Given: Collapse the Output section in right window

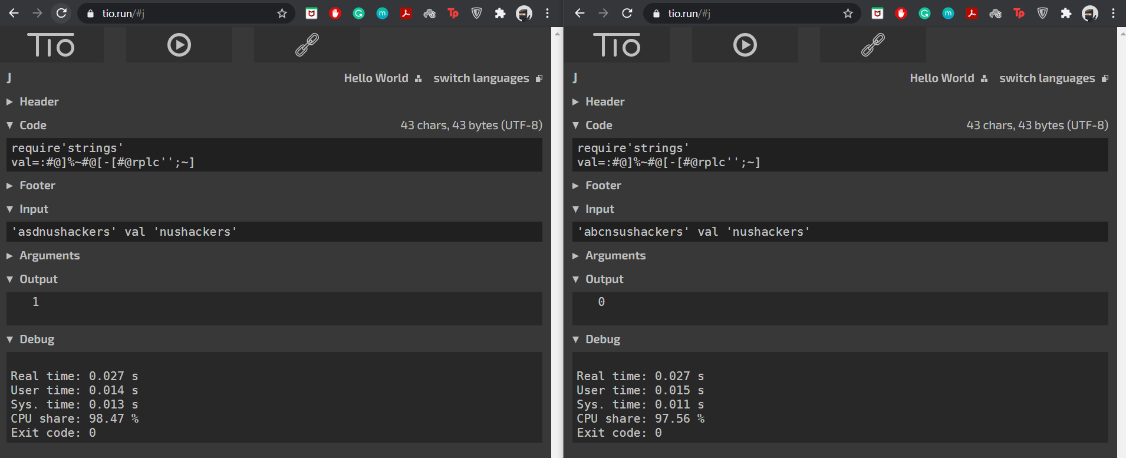Looking at the screenshot, I should click(x=598, y=279).
